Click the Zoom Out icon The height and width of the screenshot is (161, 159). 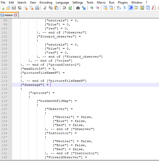[x=97, y=8]
